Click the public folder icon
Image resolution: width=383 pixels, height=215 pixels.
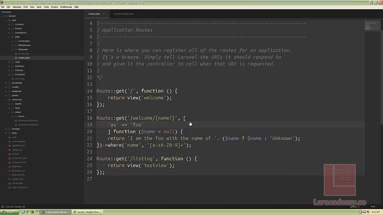click(10, 96)
